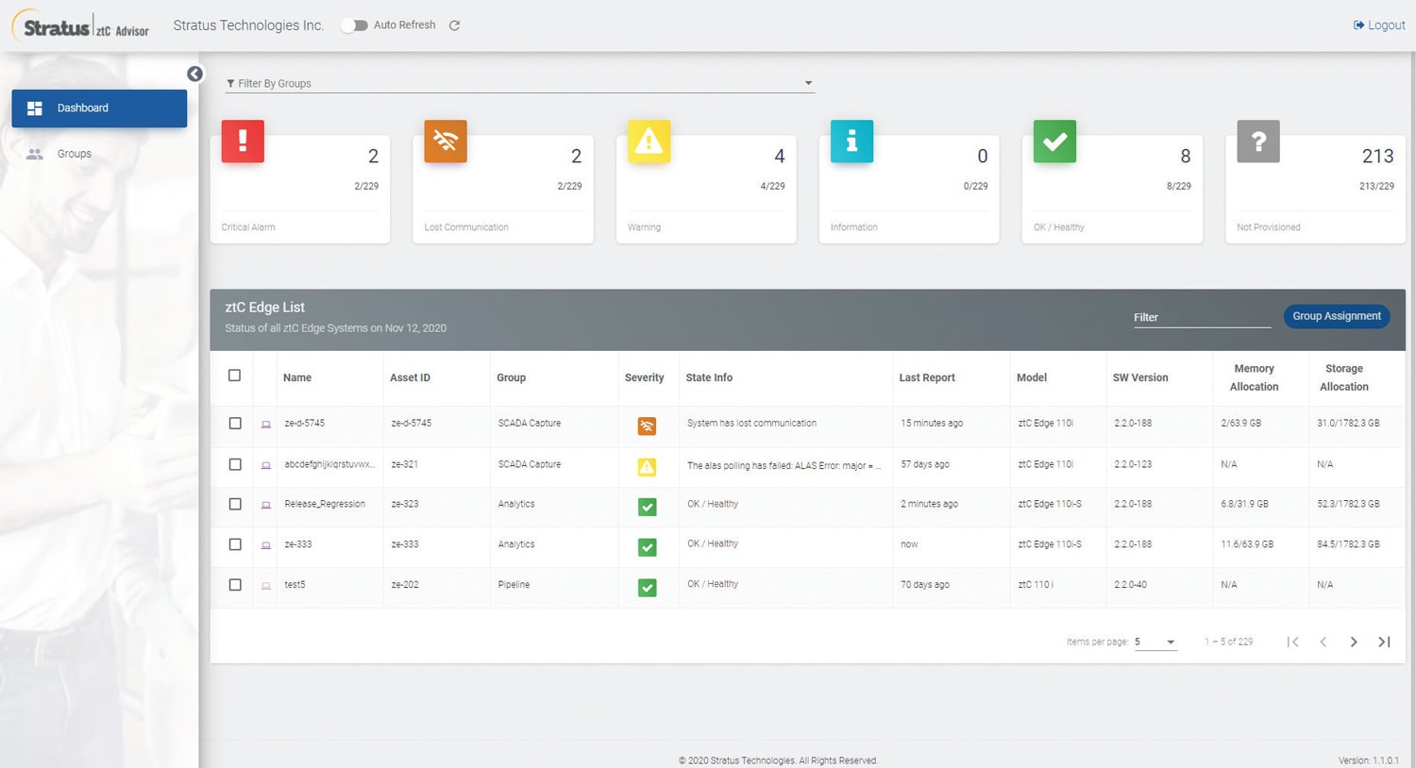1416x768 pixels.
Task: Click the Group Assignment button
Action: [1336, 316]
